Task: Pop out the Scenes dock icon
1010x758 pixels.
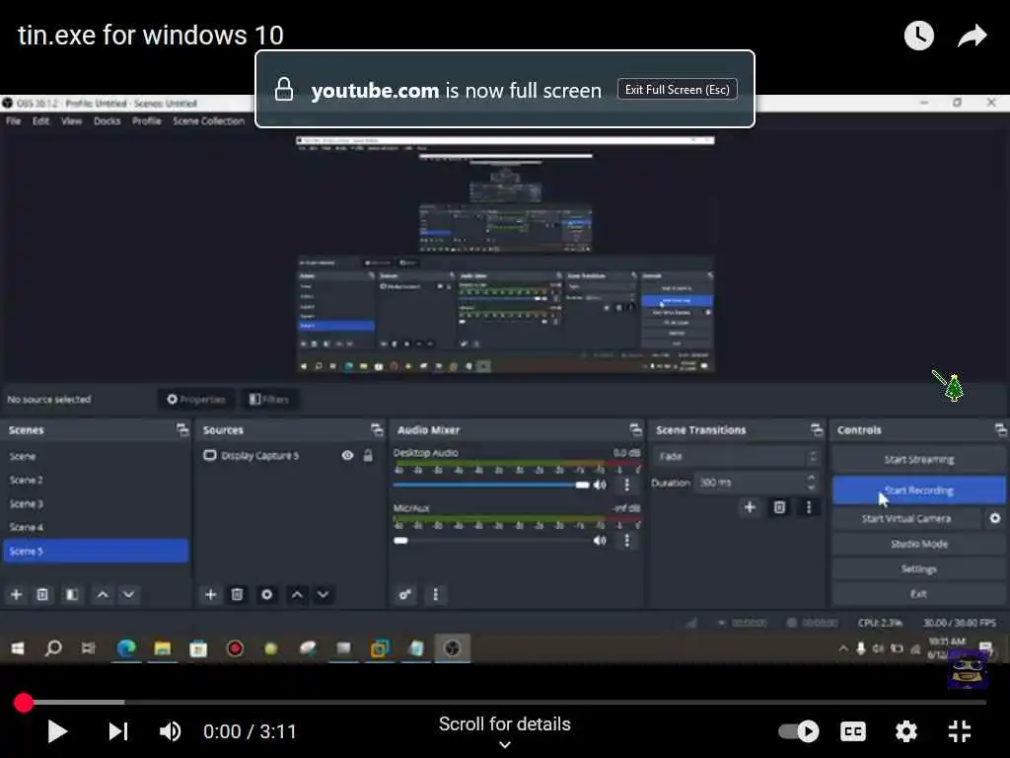Action: [182, 429]
